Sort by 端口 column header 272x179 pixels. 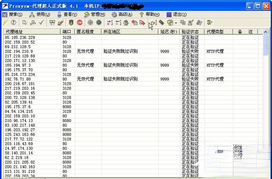67,32
